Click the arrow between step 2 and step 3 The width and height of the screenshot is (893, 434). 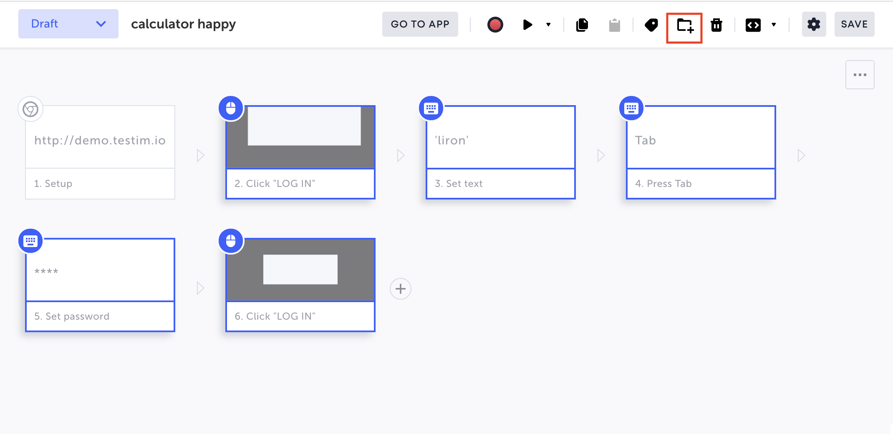click(401, 156)
